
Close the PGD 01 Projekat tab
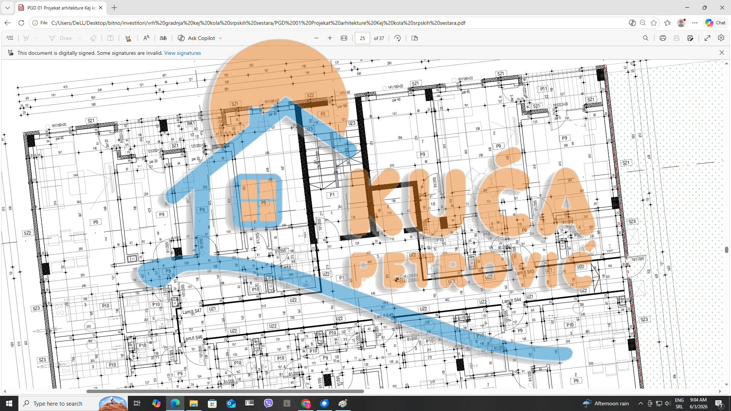point(101,8)
